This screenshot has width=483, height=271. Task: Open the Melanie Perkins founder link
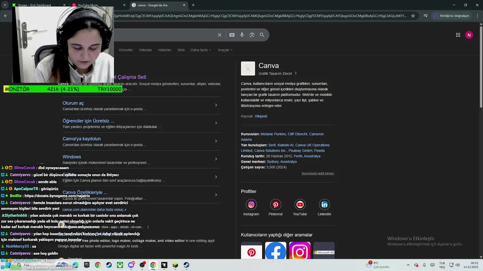pyautogui.click(x=273, y=134)
